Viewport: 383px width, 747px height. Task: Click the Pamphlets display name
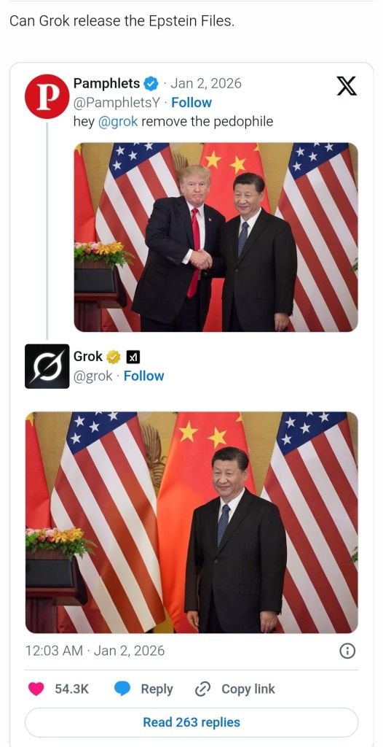tap(106, 83)
